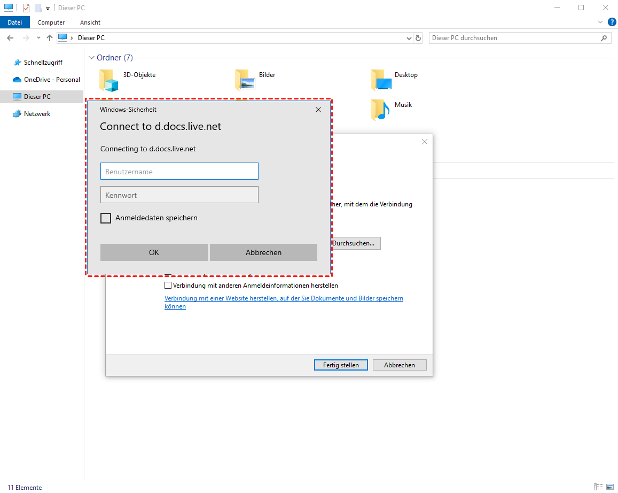The image size is (618, 493).
Task: Open the 3D-Objekte folder icon
Action: 109,80
